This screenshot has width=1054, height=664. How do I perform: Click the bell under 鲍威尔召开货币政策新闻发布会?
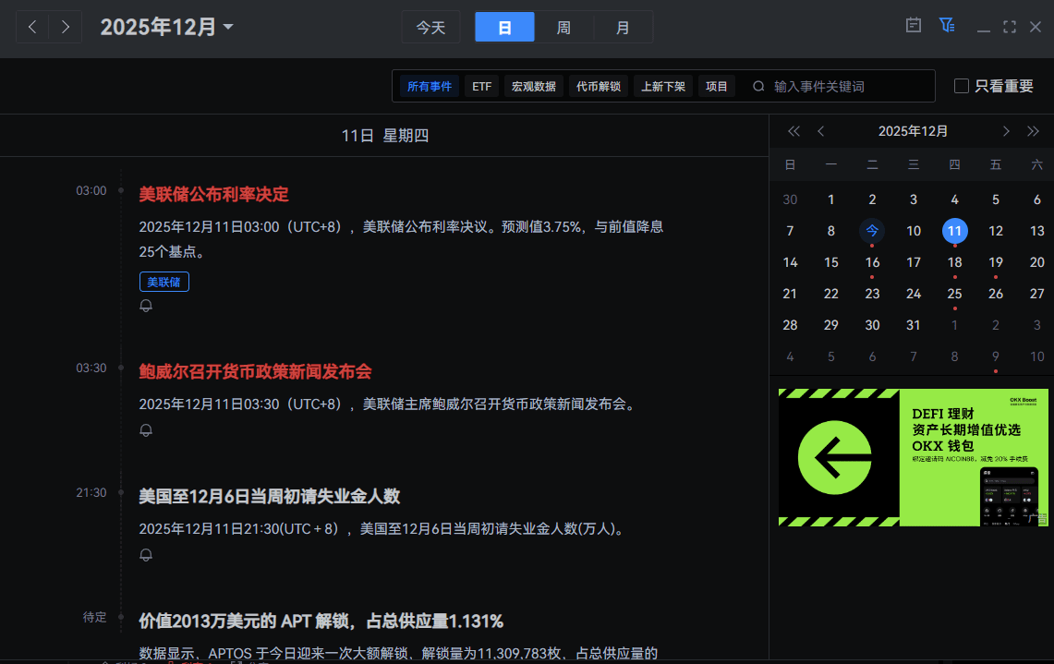click(145, 429)
